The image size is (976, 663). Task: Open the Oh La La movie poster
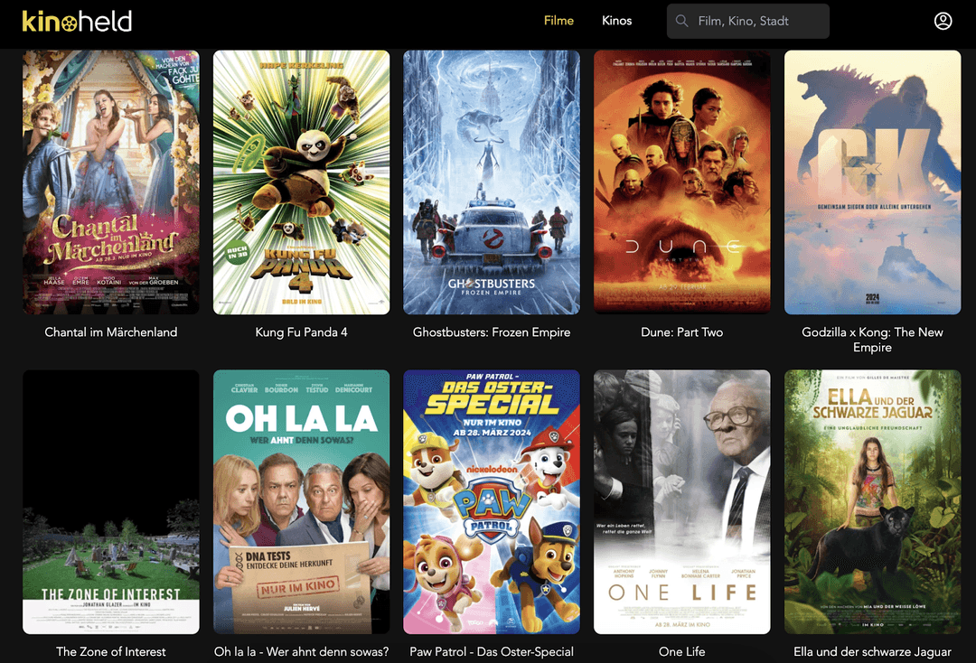pyautogui.click(x=301, y=502)
